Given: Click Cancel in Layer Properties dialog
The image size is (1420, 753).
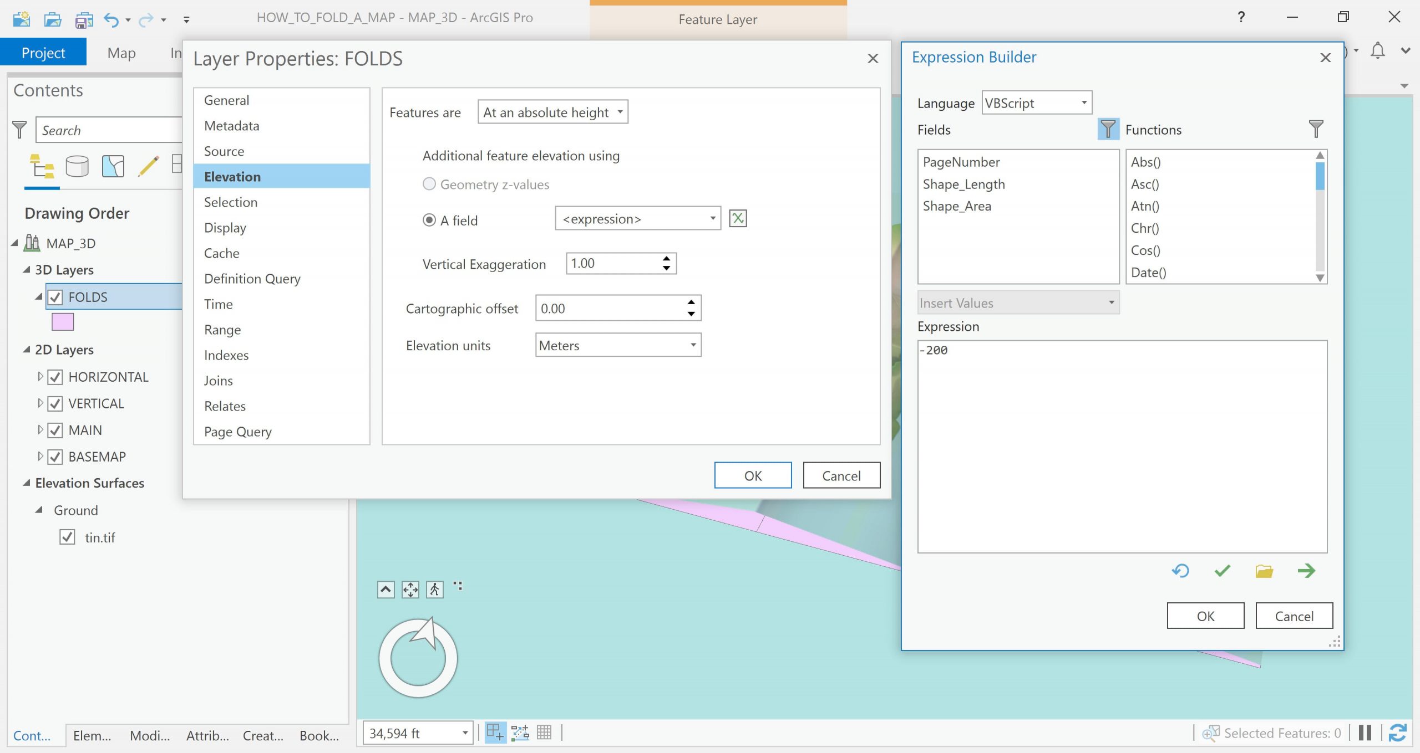Looking at the screenshot, I should click(841, 475).
